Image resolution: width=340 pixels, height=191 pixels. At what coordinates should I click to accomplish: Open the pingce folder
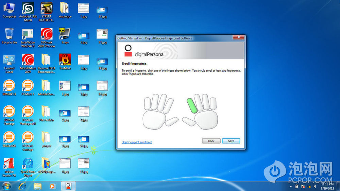[46, 139]
